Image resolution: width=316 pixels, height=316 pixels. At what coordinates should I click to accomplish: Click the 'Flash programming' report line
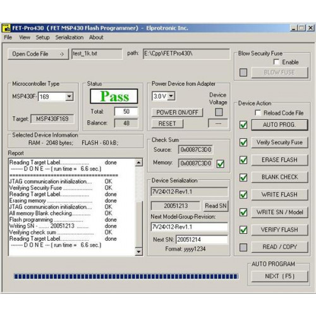click(x=63, y=220)
